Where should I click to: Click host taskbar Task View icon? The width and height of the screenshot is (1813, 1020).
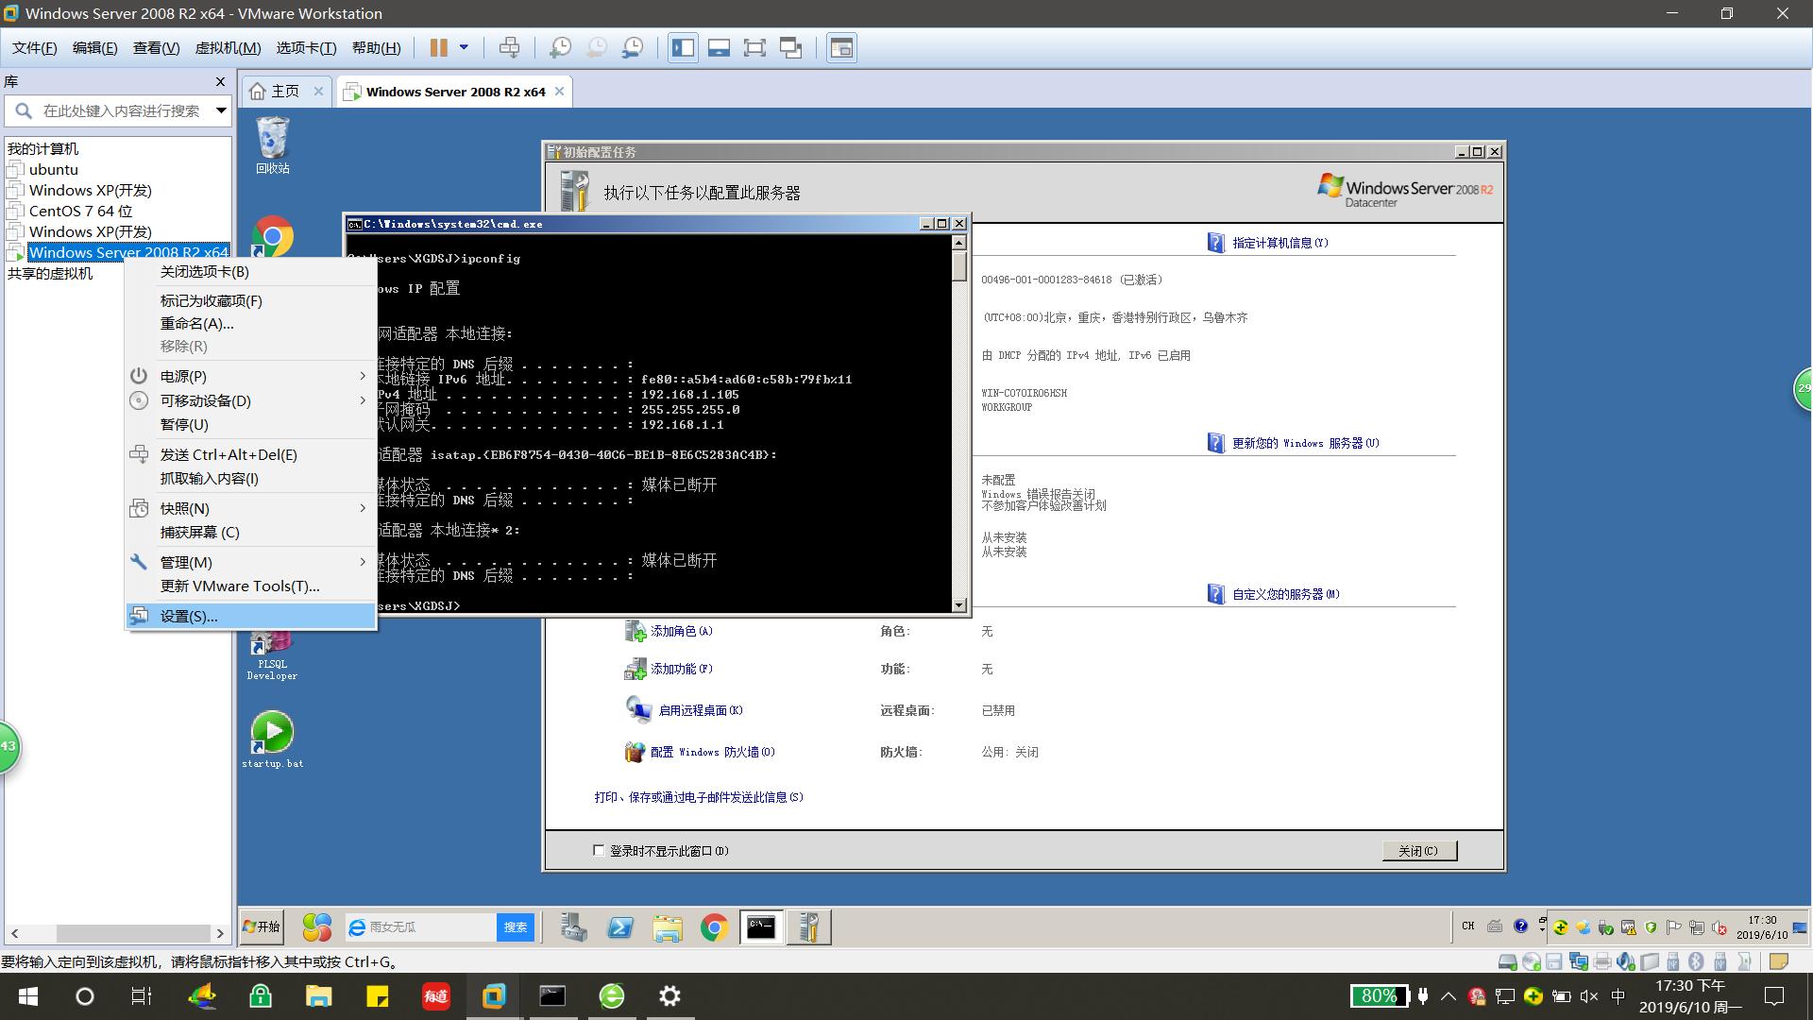click(141, 995)
